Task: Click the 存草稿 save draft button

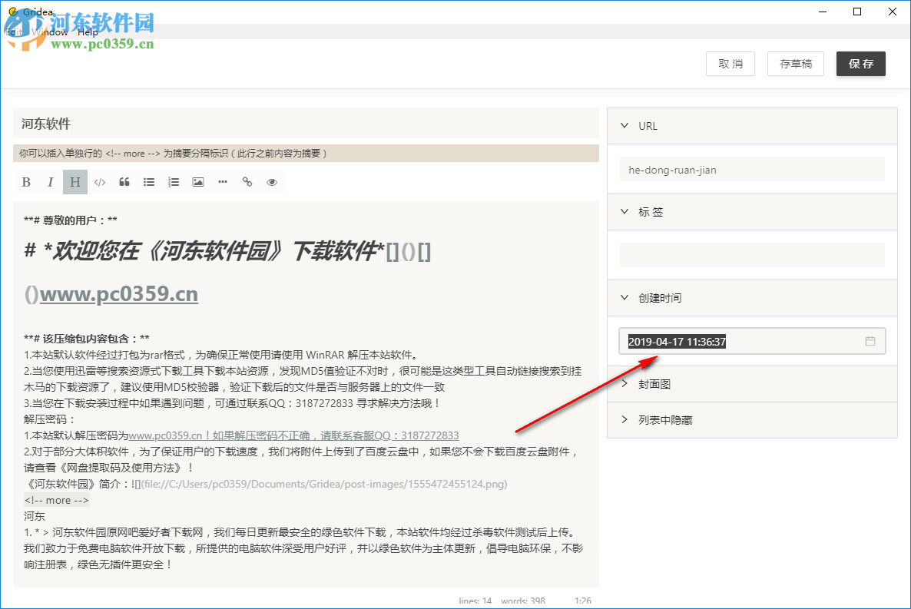Action: pyautogui.click(x=796, y=64)
